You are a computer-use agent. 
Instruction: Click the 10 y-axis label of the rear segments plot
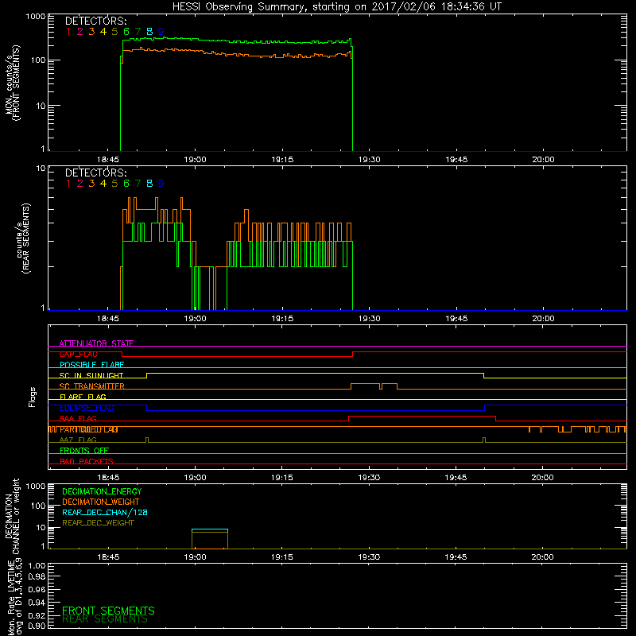(41, 168)
